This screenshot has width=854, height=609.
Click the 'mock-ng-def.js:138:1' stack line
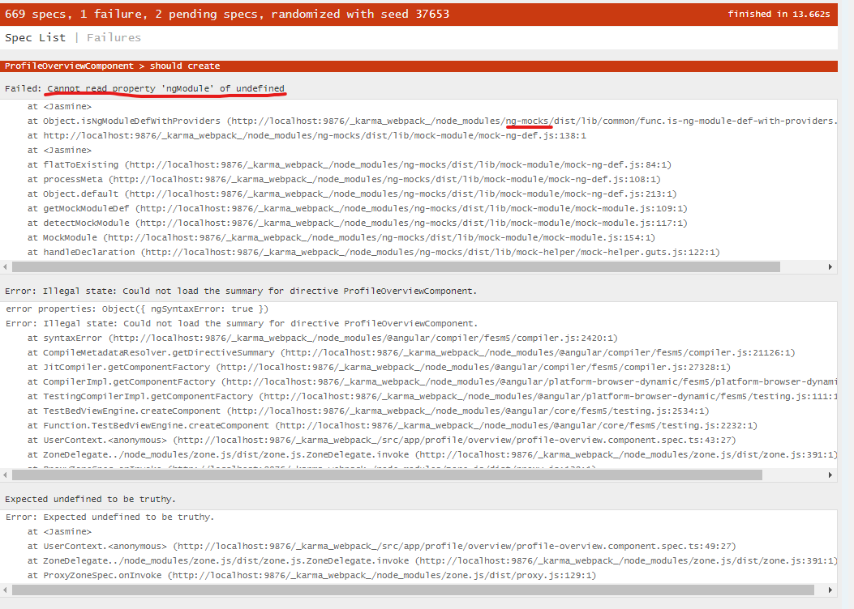tap(307, 136)
